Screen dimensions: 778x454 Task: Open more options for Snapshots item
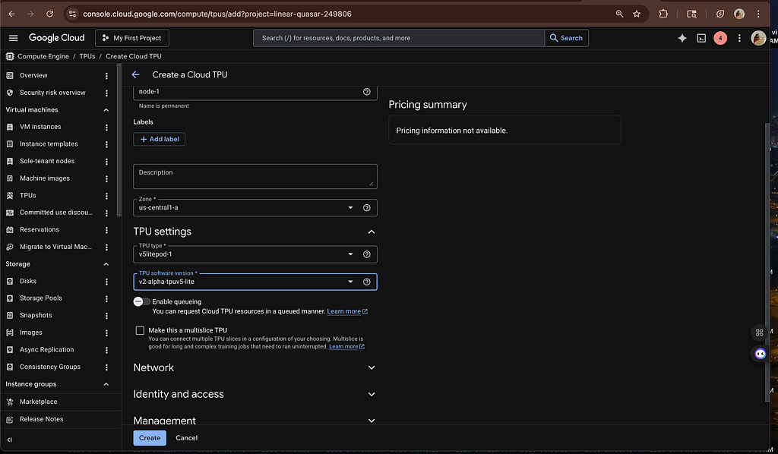pyautogui.click(x=106, y=316)
